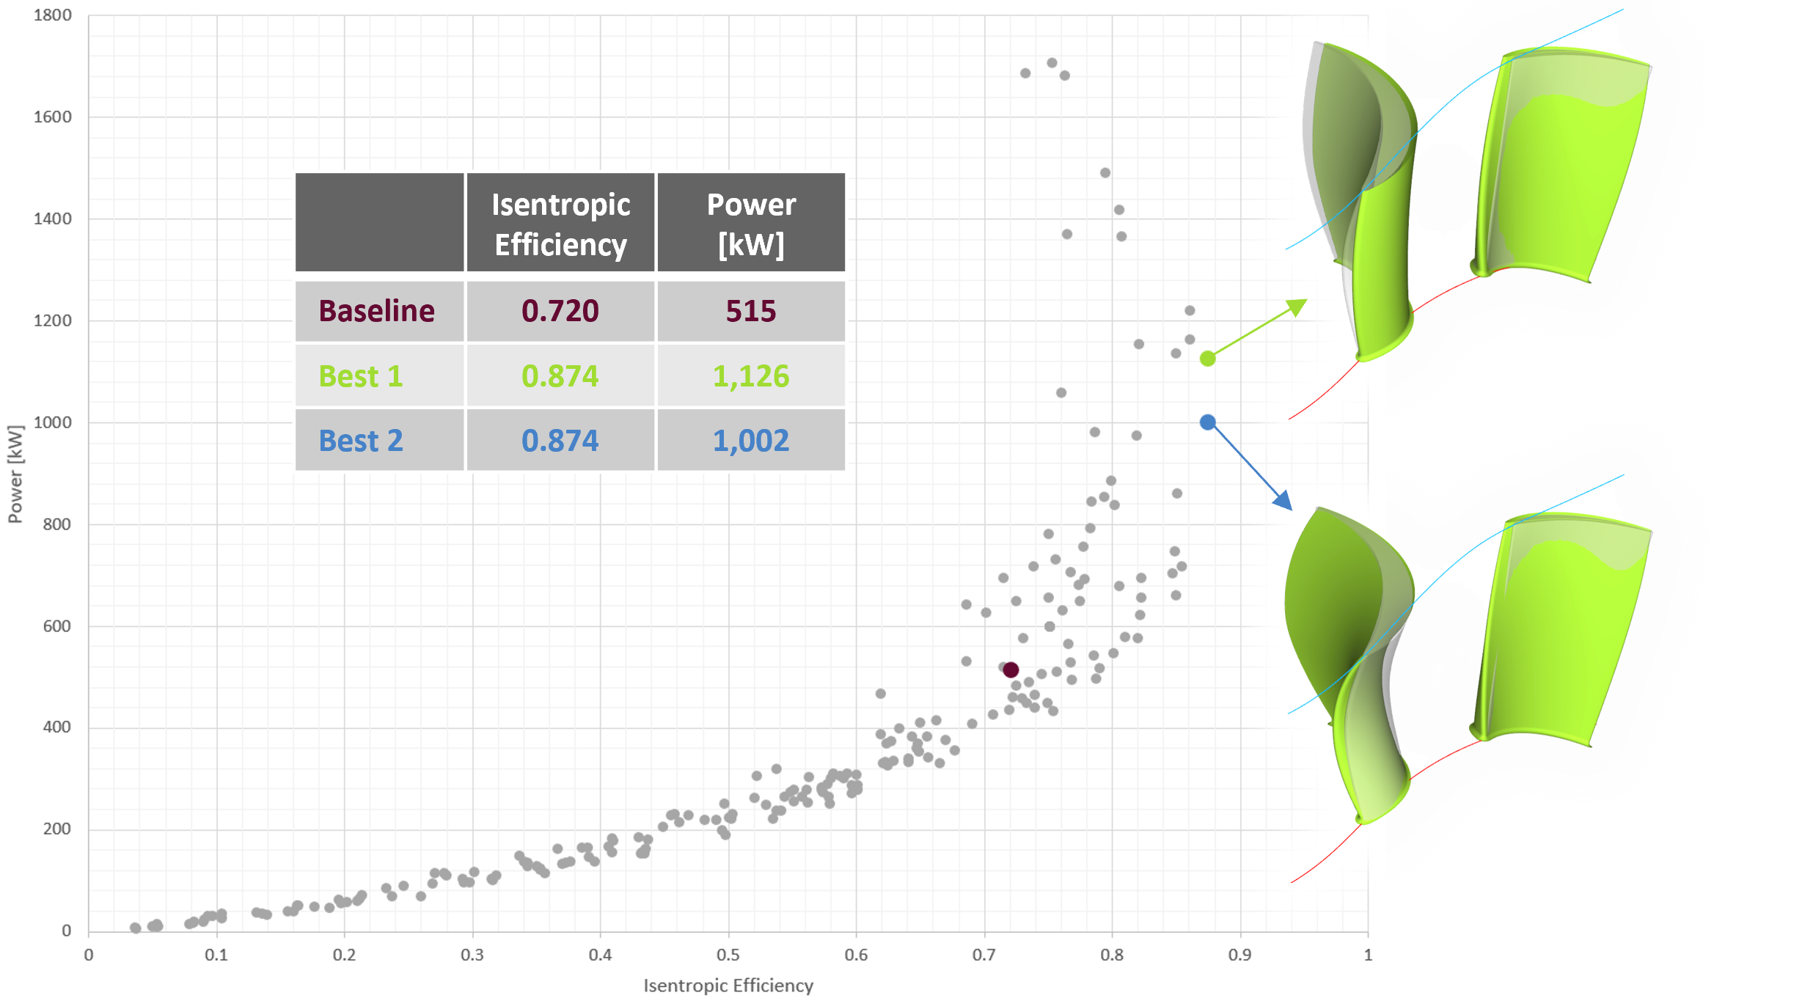Screen dimensions: 1802x1001
Task: Click the blue Best 2 data point
Action: point(1207,422)
